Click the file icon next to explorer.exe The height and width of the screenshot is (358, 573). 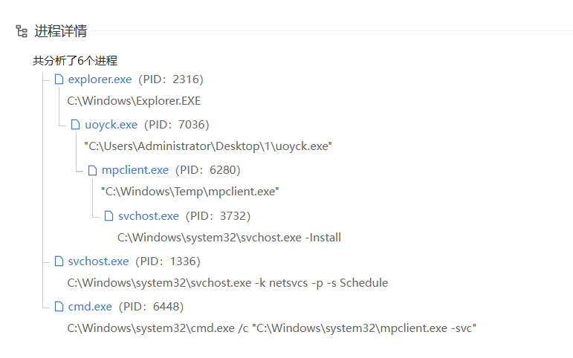click(59, 79)
